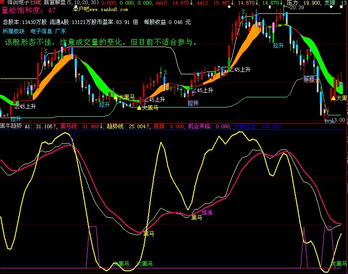Click the 机会来临: 0.000 legend
This screenshot has height=274, width=348.
[x=209, y=126]
